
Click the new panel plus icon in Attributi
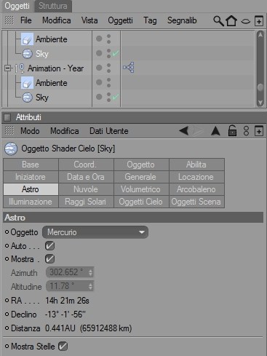259,131
